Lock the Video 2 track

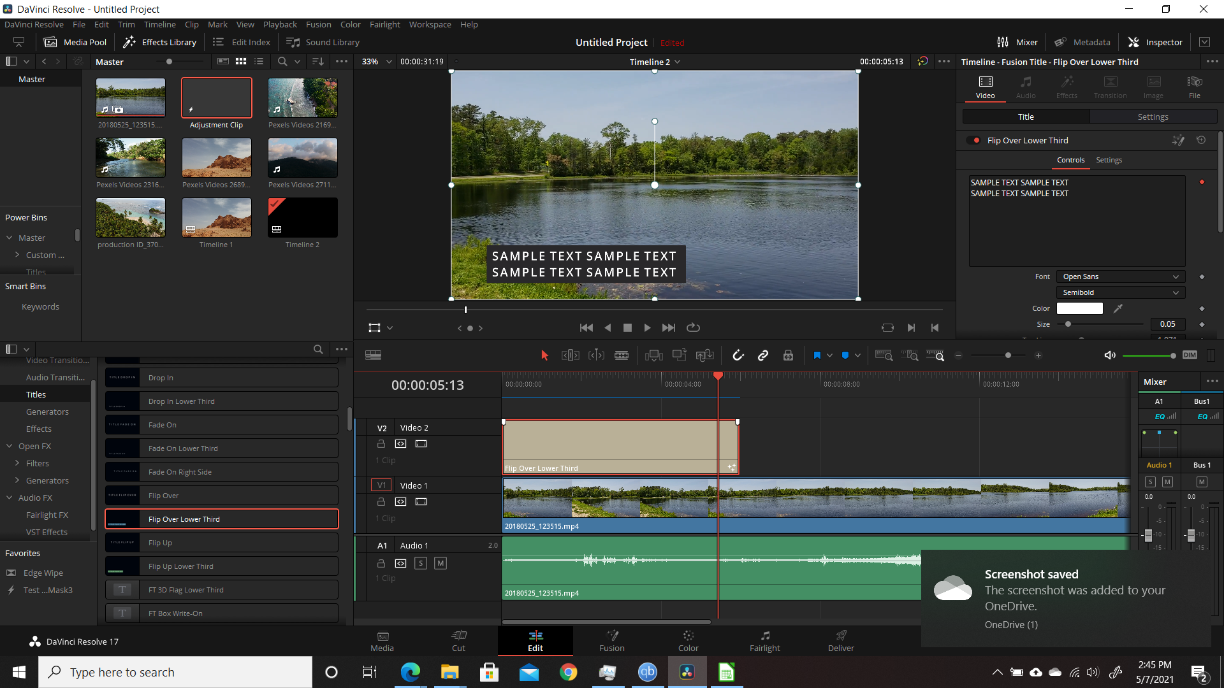pos(381,443)
